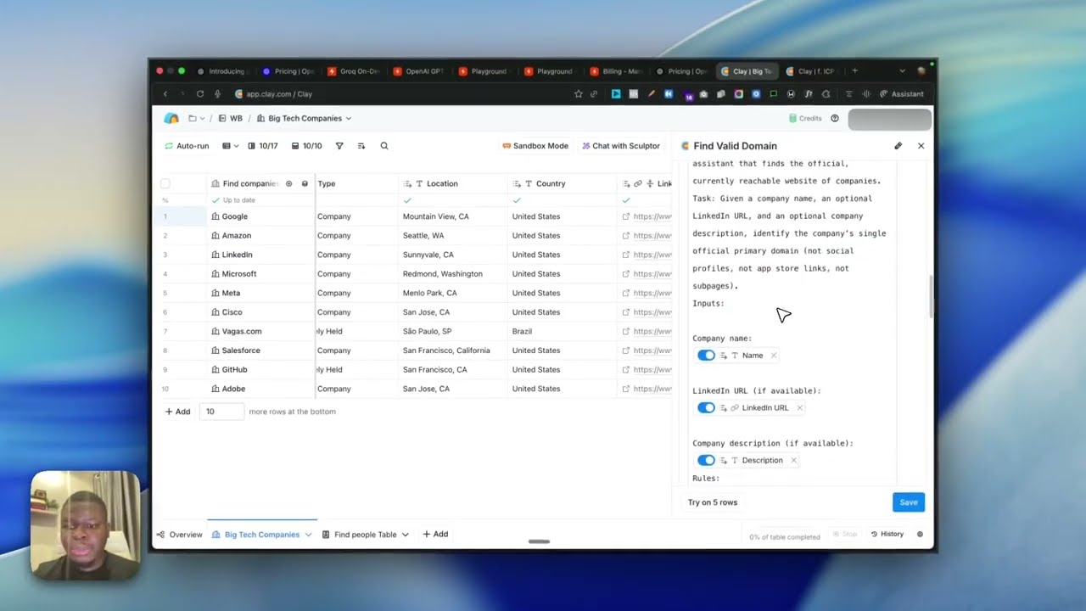Enable Sandbox Mode
Viewport: 1086px width, 611px height.
coord(535,146)
